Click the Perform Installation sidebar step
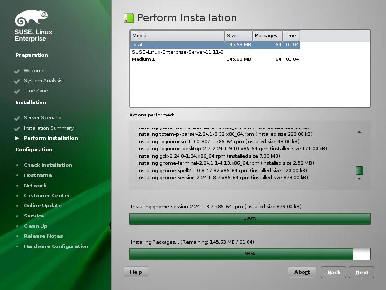386x290 pixels. click(51, 138)
